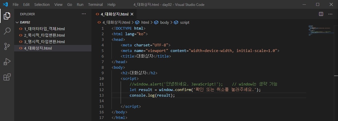Screen dimensions: 338x121
Task: Click the html breadcrumb segment
Action: click(x=145, y=22)
